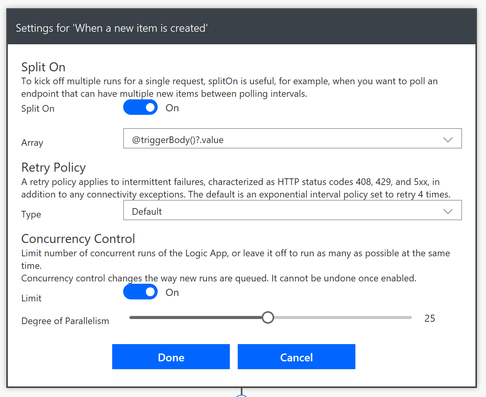Click the chevron arrow in Array field

[448, 140]
